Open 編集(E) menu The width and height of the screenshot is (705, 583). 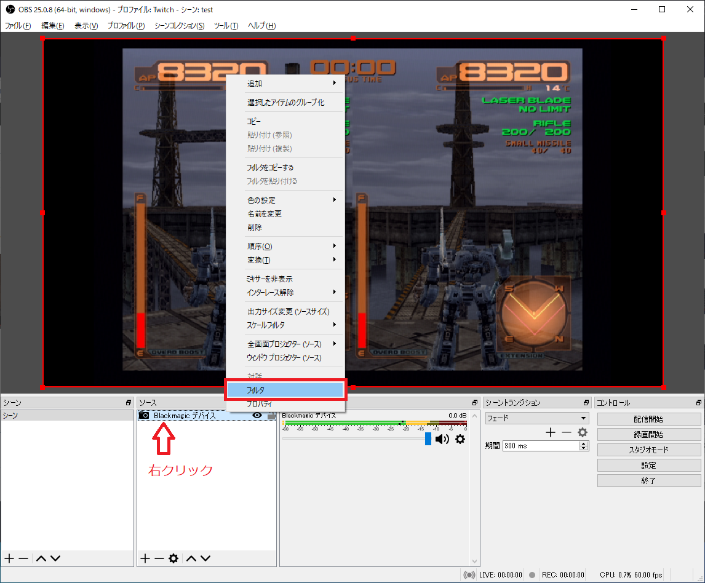pos(53,26)
